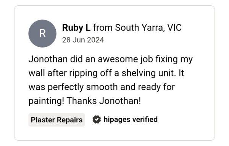Click the year 2024 in the date
This screenshot has width=229, height=146.
[x=96, y=40]
